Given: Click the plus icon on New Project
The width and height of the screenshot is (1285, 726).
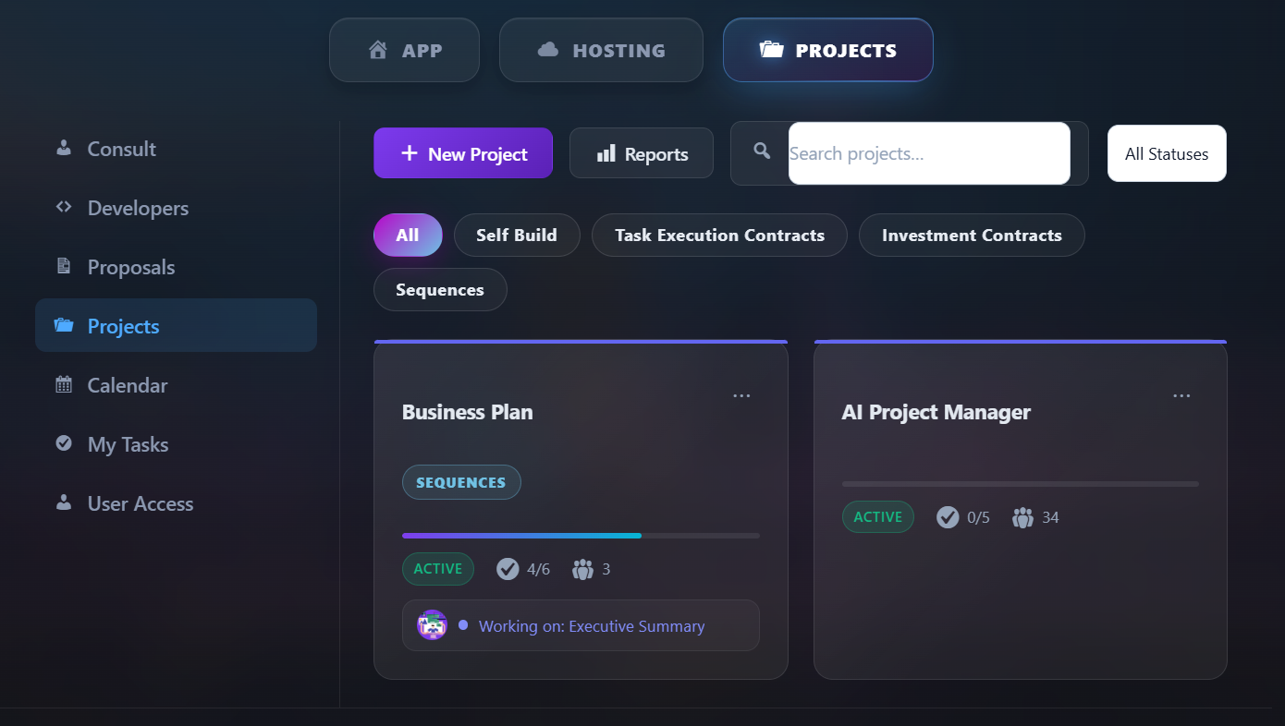Looking at the screenshot, I should 410,153.
